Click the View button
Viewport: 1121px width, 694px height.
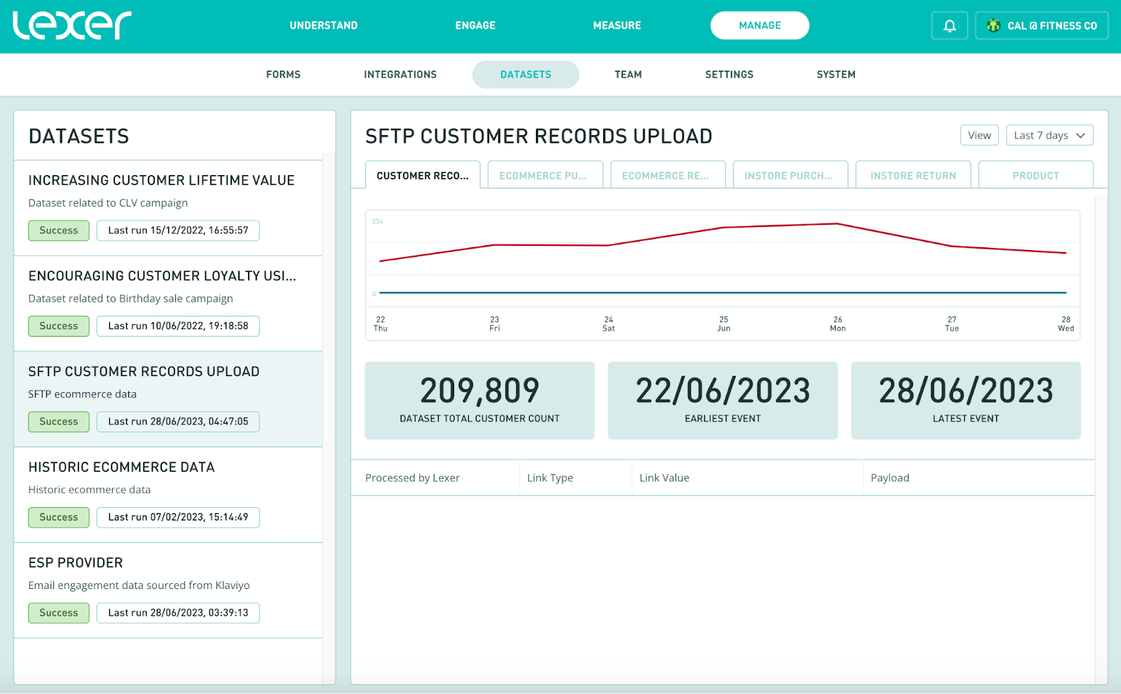coord(979,135)
